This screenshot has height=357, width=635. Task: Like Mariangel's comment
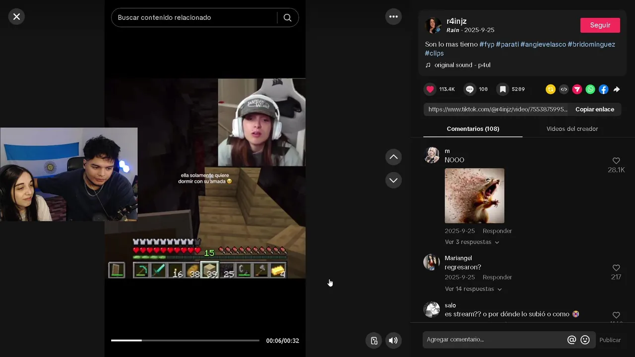[616, 268]
